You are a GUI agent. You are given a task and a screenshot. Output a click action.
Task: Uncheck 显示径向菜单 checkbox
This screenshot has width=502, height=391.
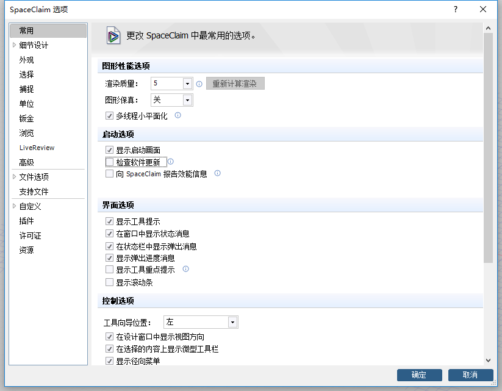pyautogui.click(x=110, y=361)
